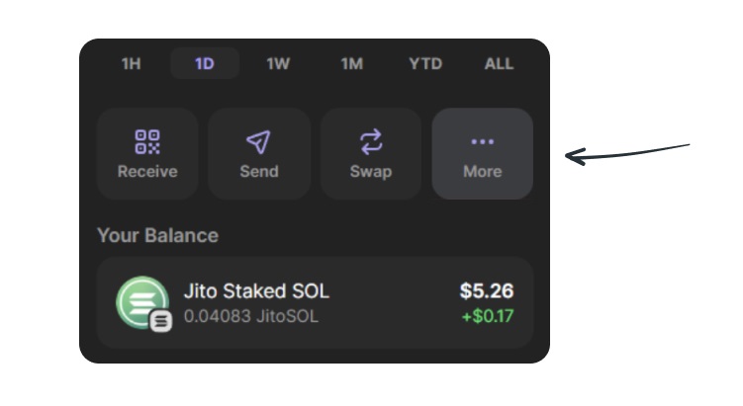Click the More button label
The width and height of the screenshot is (743, 406).
point(483,171)
